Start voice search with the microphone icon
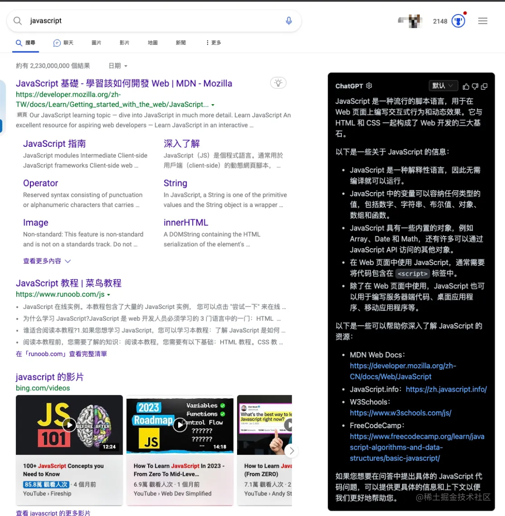The image size is (505, 516). click(289, 21)
